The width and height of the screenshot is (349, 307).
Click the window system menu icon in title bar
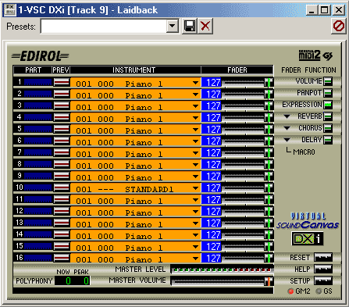click(10, 10)
